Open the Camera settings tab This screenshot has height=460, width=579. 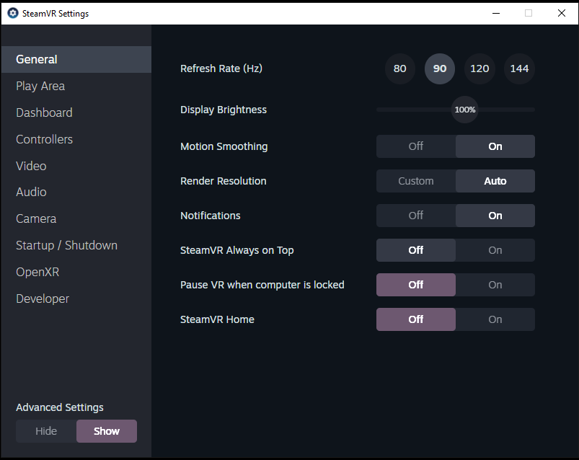[76, 218]
